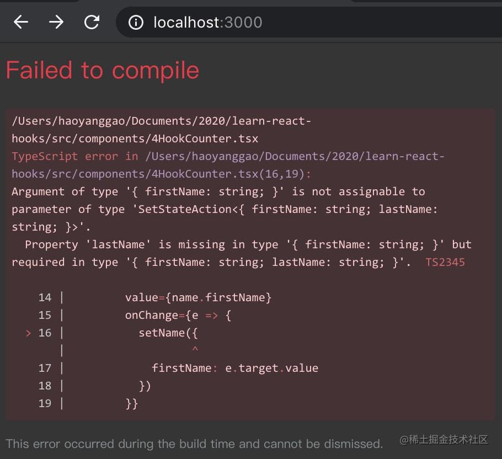502x459 pixels.
Task: Click the TS2345 error code
Action: pos(445,262)
